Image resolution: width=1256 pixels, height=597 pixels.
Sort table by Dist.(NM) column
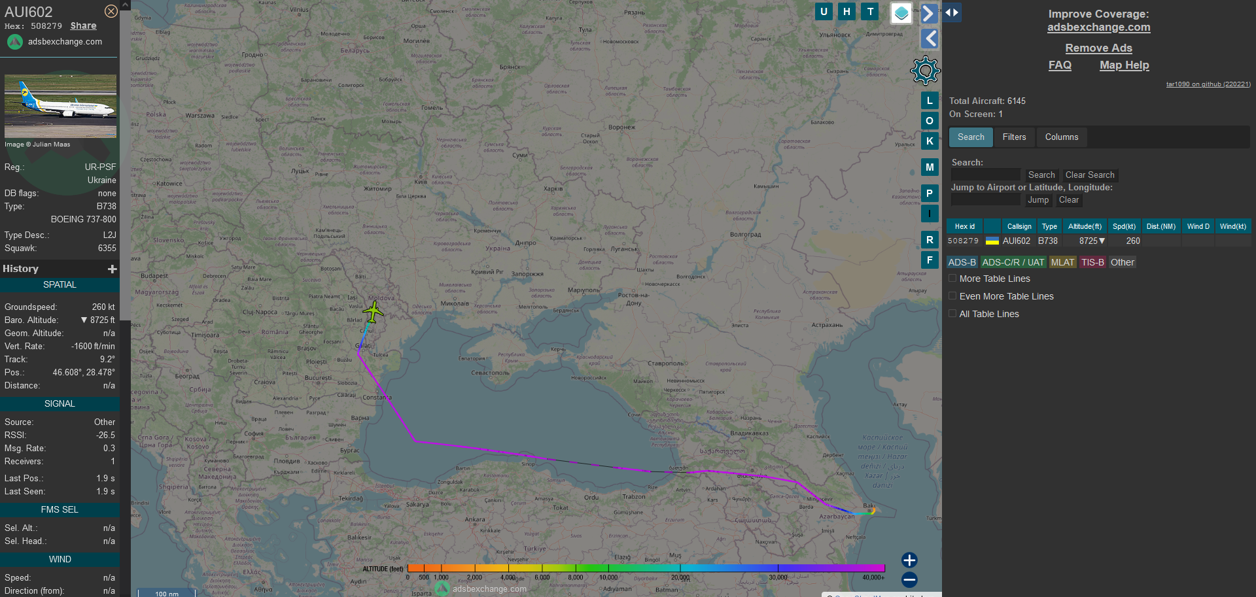tap(1161, 226)
